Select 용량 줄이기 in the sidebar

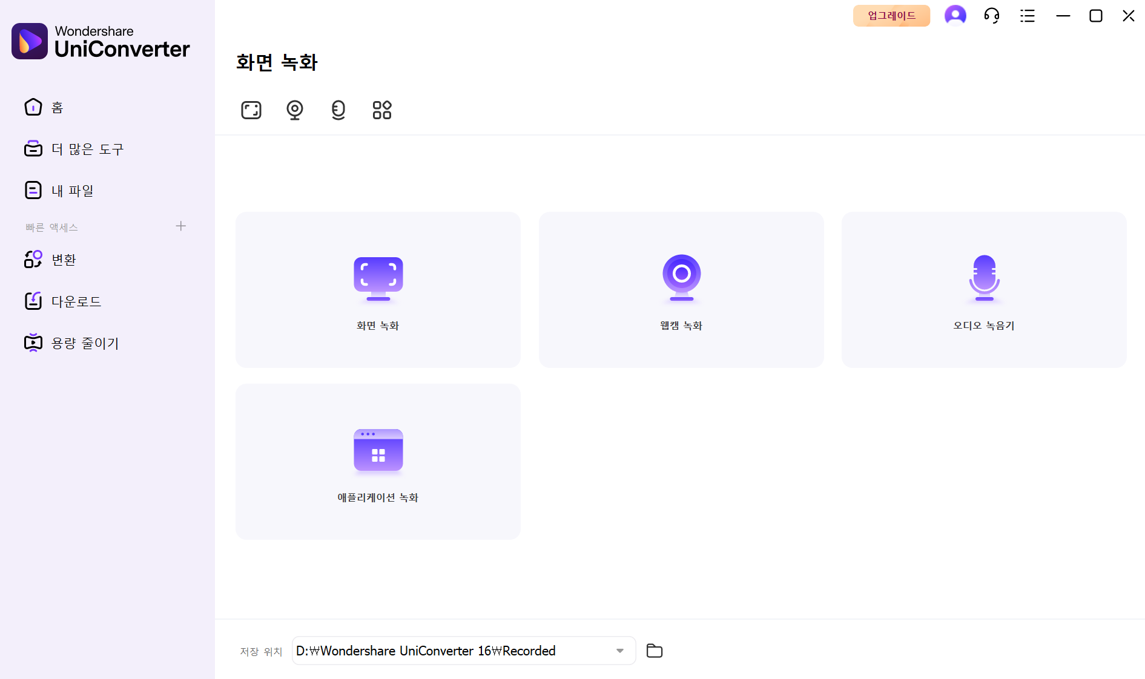point(85,343)
